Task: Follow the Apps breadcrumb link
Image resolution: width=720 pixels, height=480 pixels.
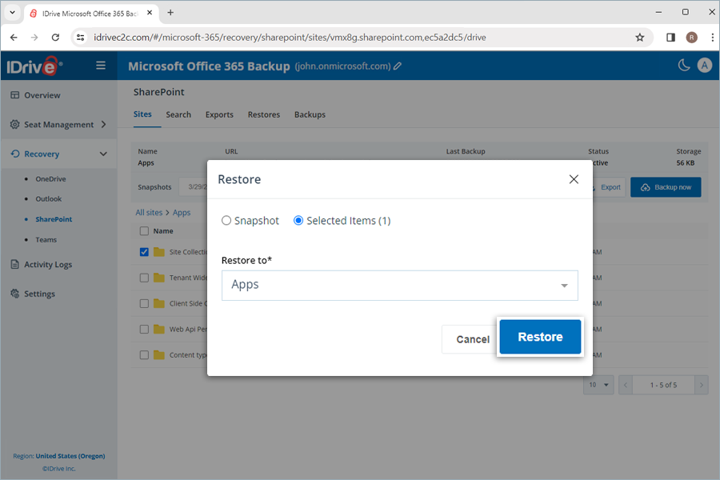Action: [182, 213]
